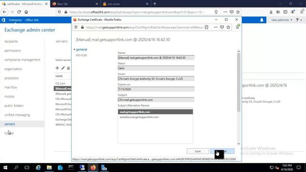Click dialog scrollbar down arrow
The width and height of the screenshot is (306, 172).
(x=239, y=144)
